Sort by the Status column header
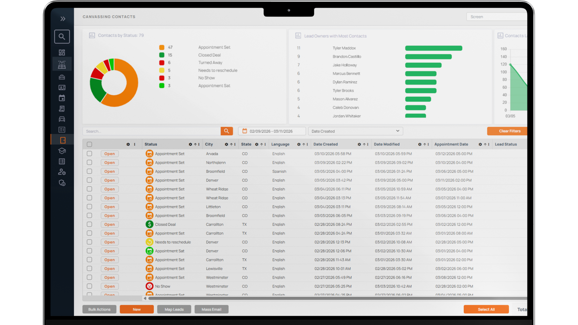Screen dimensions: 578x325 pos(151,144)
